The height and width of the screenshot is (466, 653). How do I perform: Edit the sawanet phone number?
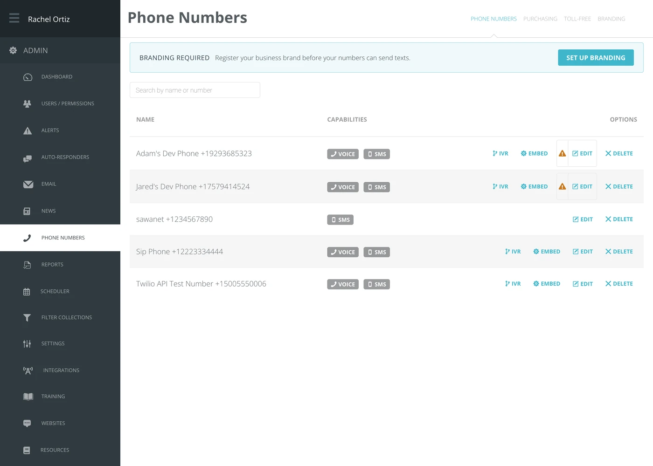583,219
